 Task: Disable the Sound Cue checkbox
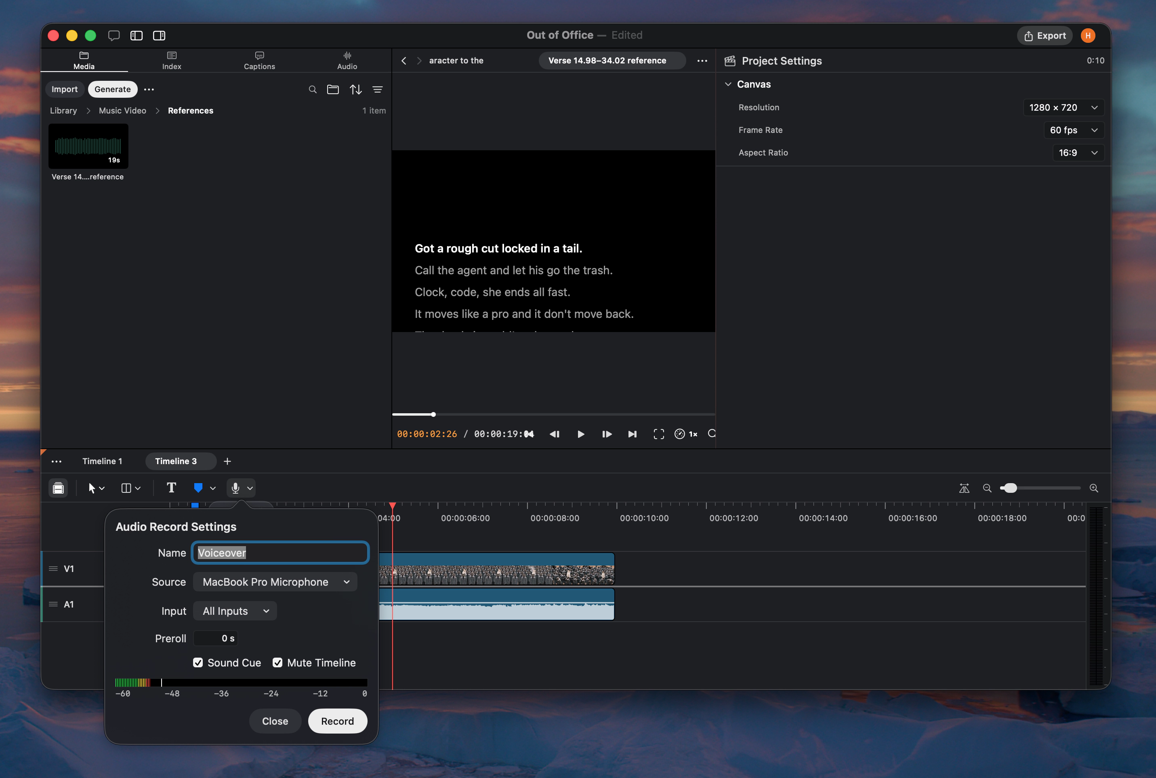pyautogui.click(x=198, y=662)
